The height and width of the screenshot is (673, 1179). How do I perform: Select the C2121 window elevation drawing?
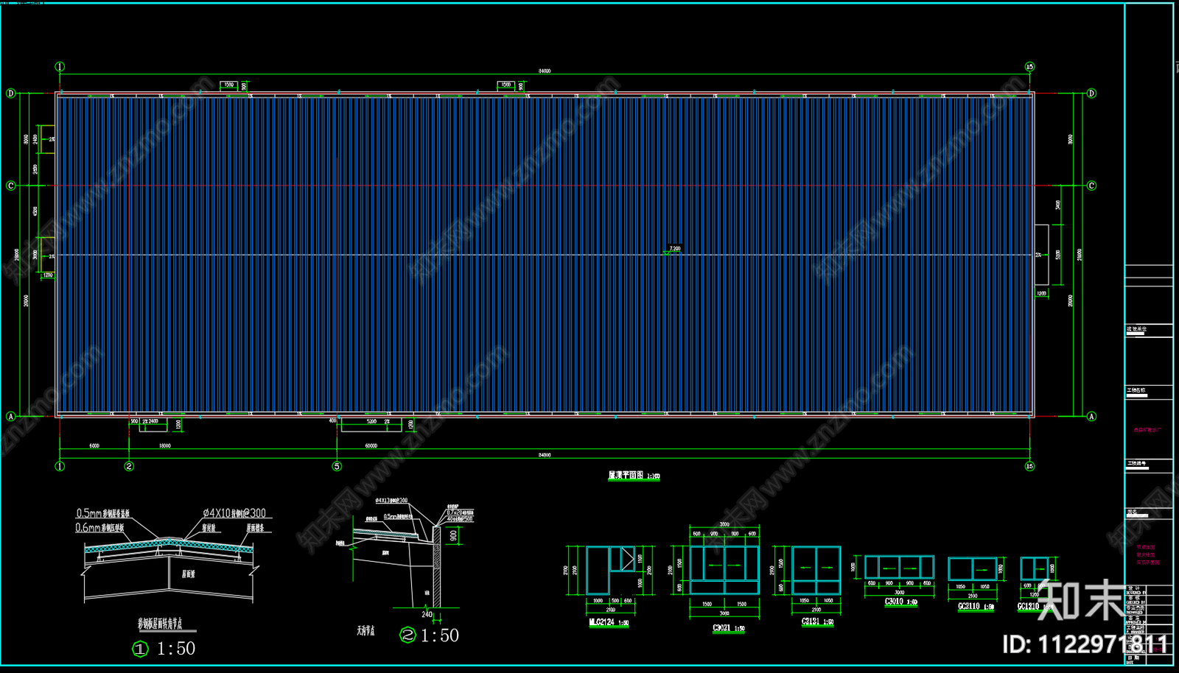tap(816, 570)
